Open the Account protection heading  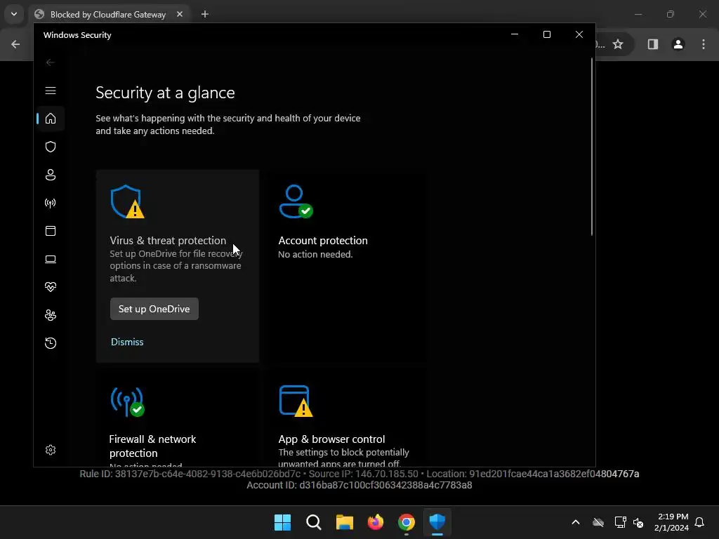(x=323, y=241)
